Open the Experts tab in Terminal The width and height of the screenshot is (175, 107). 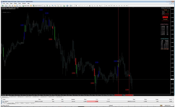27,103
